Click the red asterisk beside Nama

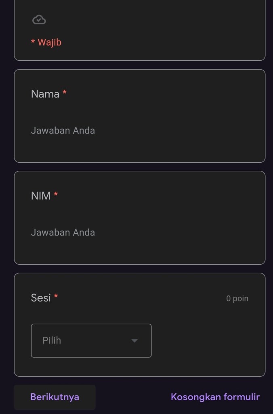coord(65,93)
